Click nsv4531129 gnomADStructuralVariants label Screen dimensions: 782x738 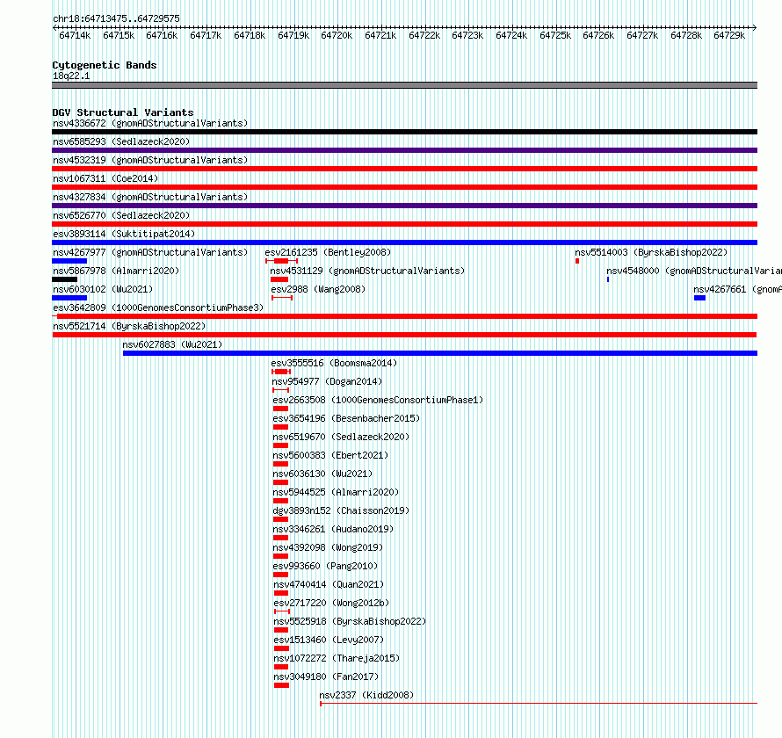coord(367,271)
